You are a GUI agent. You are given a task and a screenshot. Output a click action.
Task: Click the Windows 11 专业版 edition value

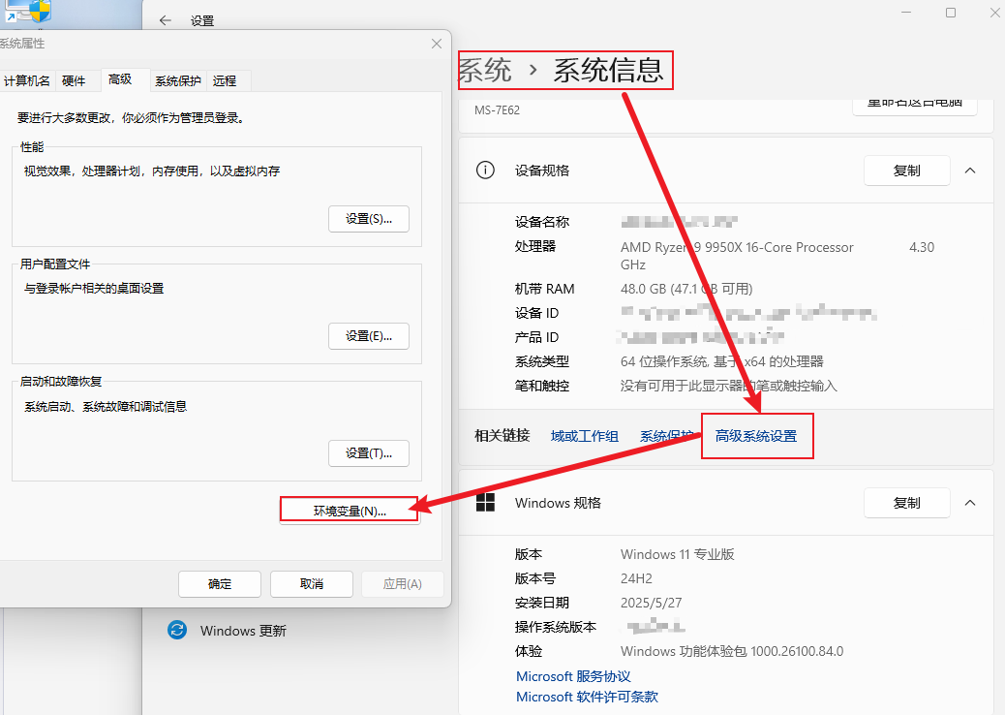click(x=678, y=554)
